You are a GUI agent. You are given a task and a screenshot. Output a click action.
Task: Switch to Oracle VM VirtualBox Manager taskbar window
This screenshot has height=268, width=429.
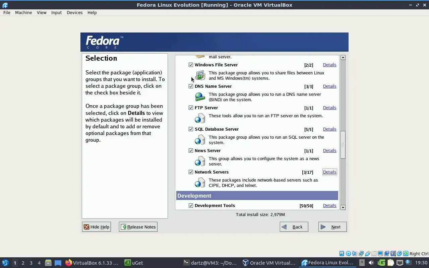click(269, 263)
